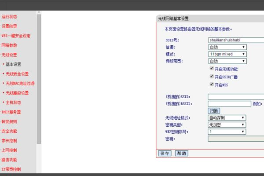The width and height of the screenshot is (264, 176).
Task: Open the DHCP服务器 sidebar menu
Action: 11,112
